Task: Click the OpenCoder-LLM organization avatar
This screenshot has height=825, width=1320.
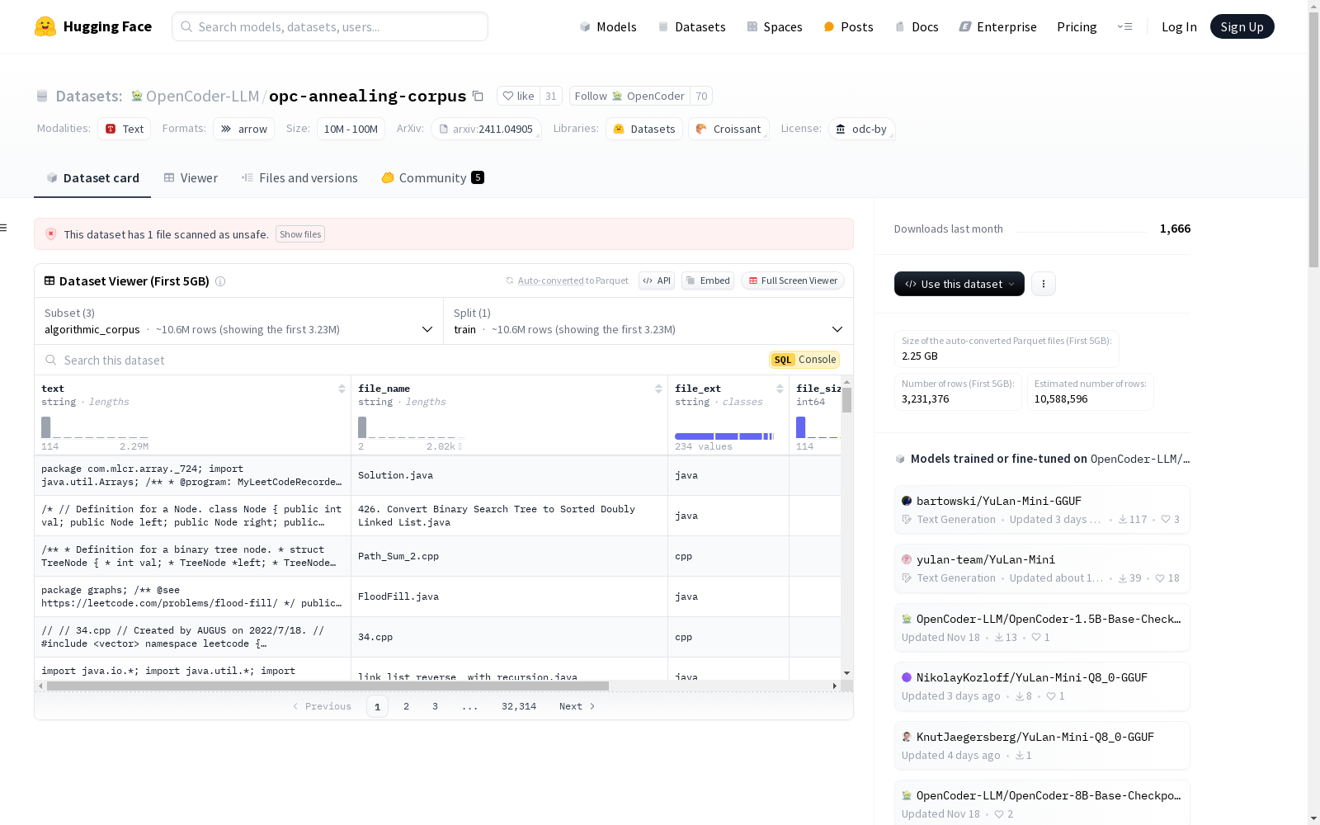Action: [137, 96]
